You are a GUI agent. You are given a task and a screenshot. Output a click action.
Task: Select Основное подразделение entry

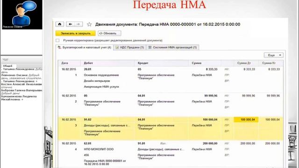(x=101, y=75)
